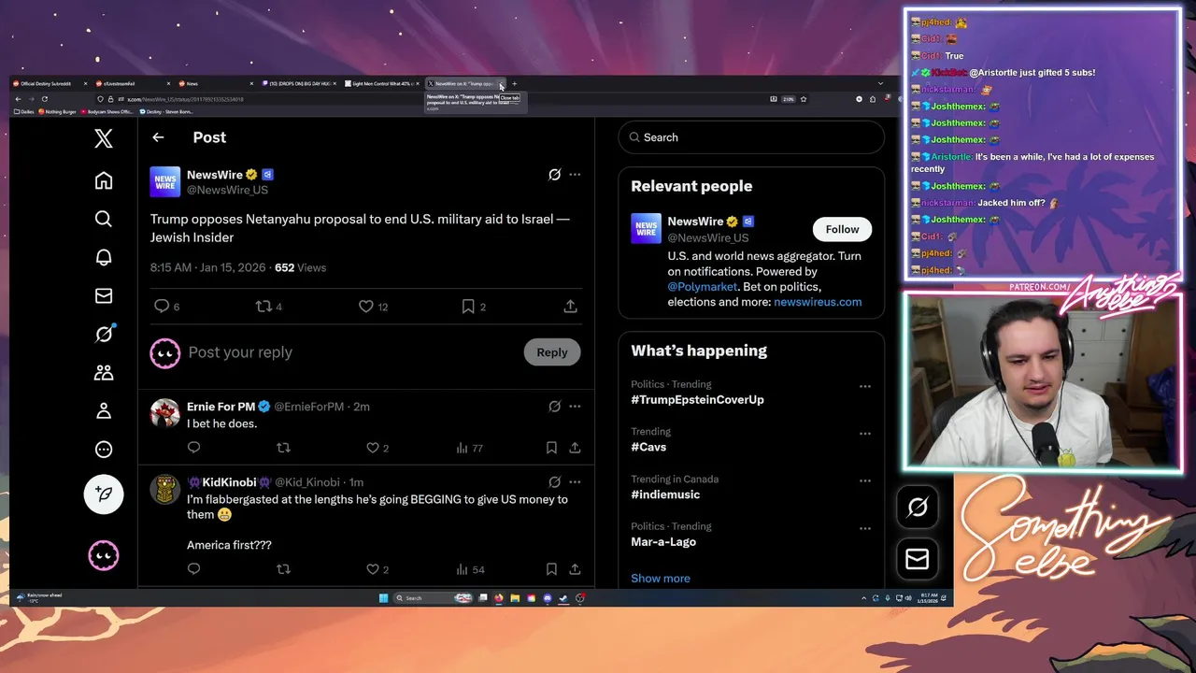Open options for #indiemusic trend
Image resolution: width=1196 pixels, height=673 pixels.
tap(865, 481)
